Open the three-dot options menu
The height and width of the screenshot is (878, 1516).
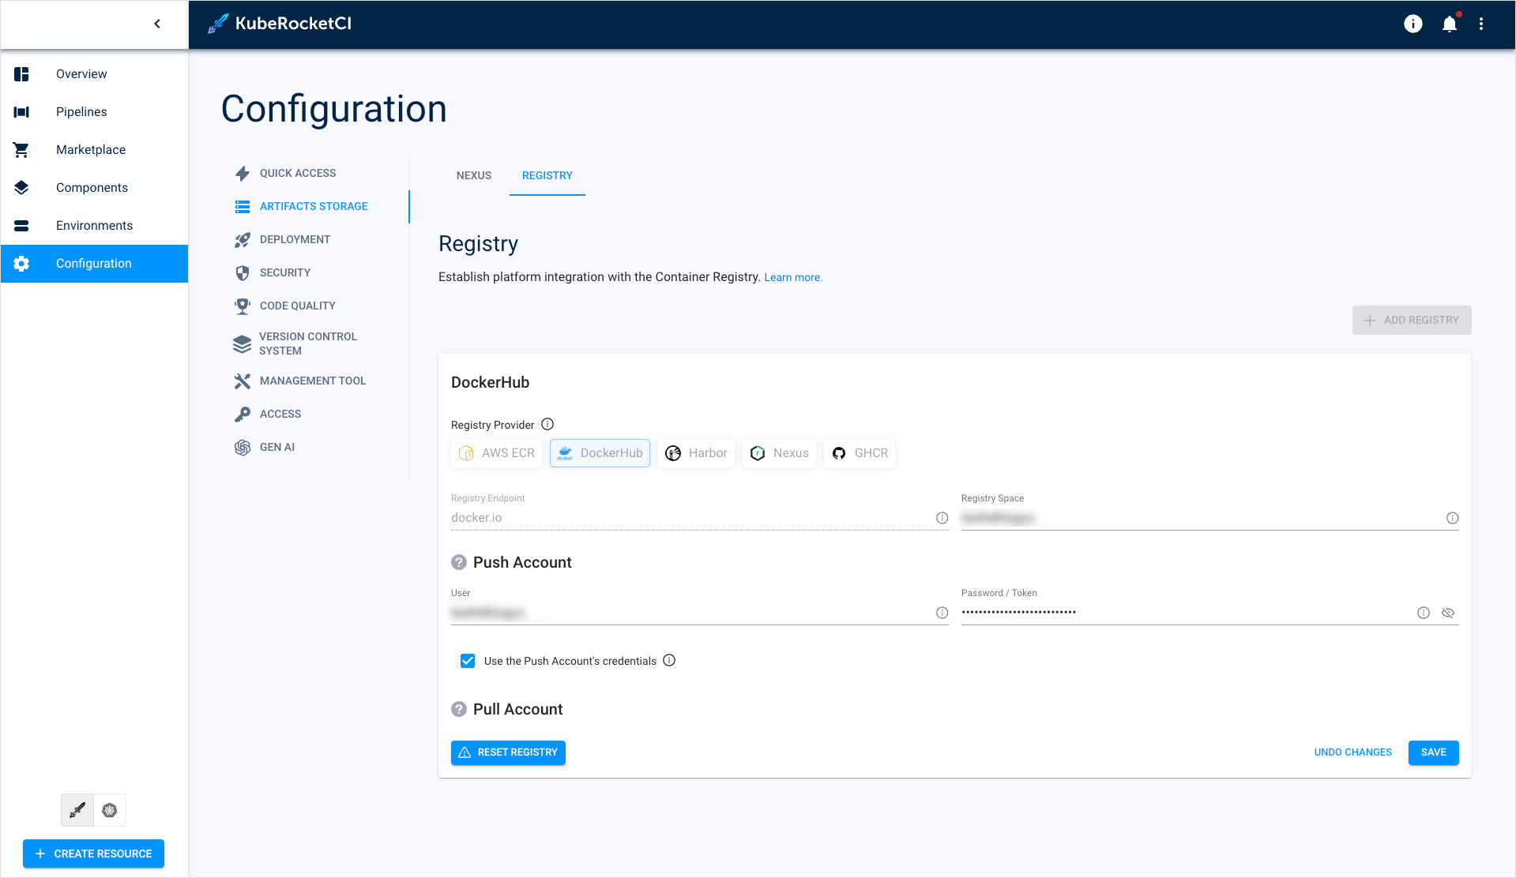pos(1481,24)
